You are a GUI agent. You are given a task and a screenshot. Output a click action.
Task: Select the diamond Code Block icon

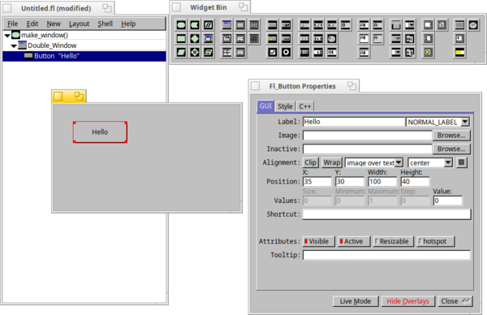(195, 38)
